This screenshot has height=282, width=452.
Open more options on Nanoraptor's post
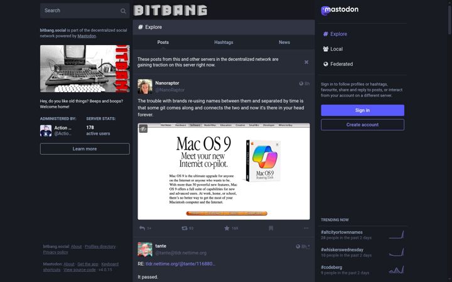pyautogui.click(x=306, y=228)
